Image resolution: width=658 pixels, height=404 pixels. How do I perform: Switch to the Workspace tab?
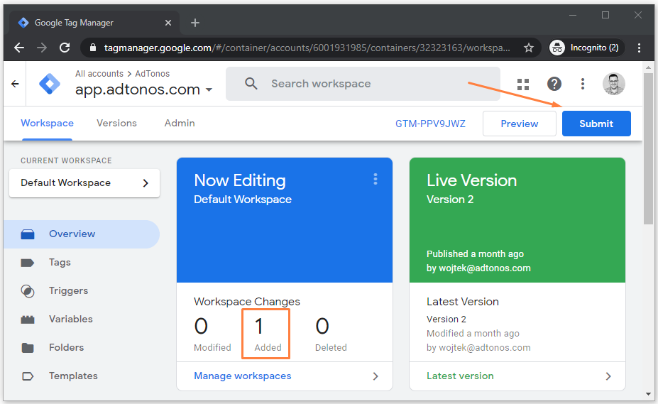coord(47,123)
